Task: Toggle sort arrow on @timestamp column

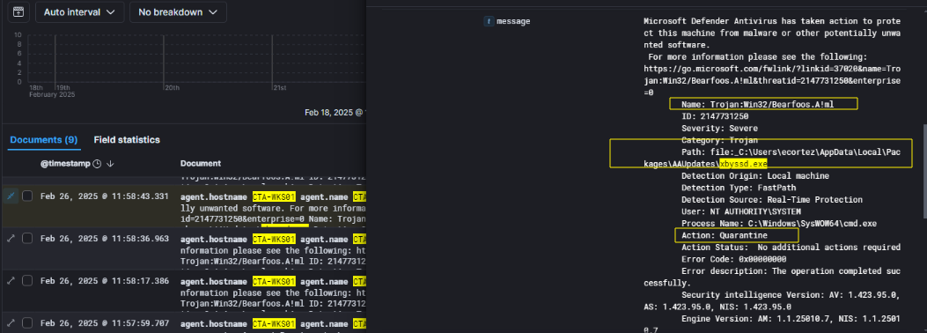Action: 110,163
